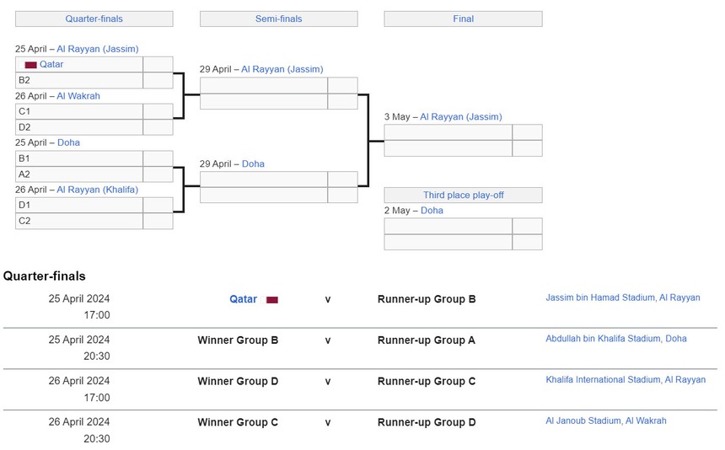Image resolution: width=725 pixels, height=450 pixels.
Task: Visit Khalifa International Stadium, Al Rayyan link
Action: click(x=626, y=380)
